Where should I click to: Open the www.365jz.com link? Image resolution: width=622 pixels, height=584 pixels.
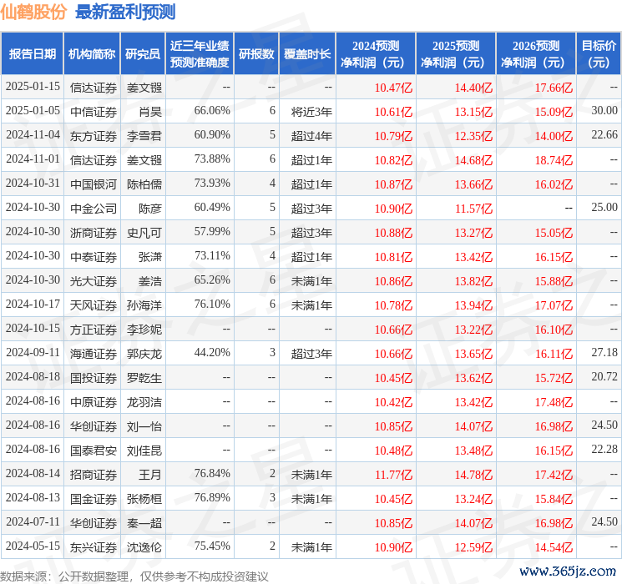[568, 571]
